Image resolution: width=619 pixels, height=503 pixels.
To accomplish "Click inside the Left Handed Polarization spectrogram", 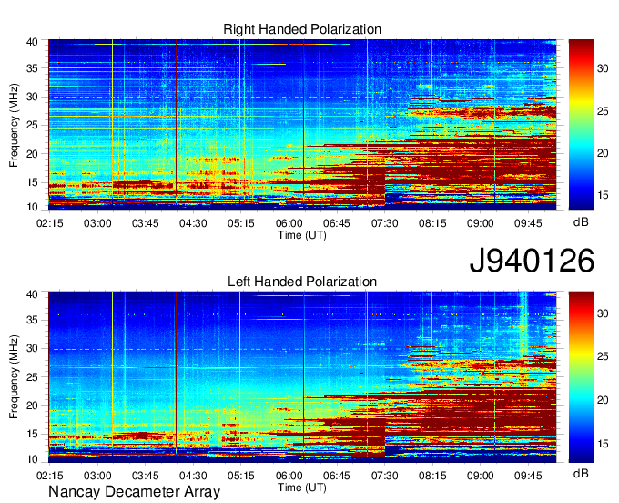I will pyautogui.click(x=302, y=377).
